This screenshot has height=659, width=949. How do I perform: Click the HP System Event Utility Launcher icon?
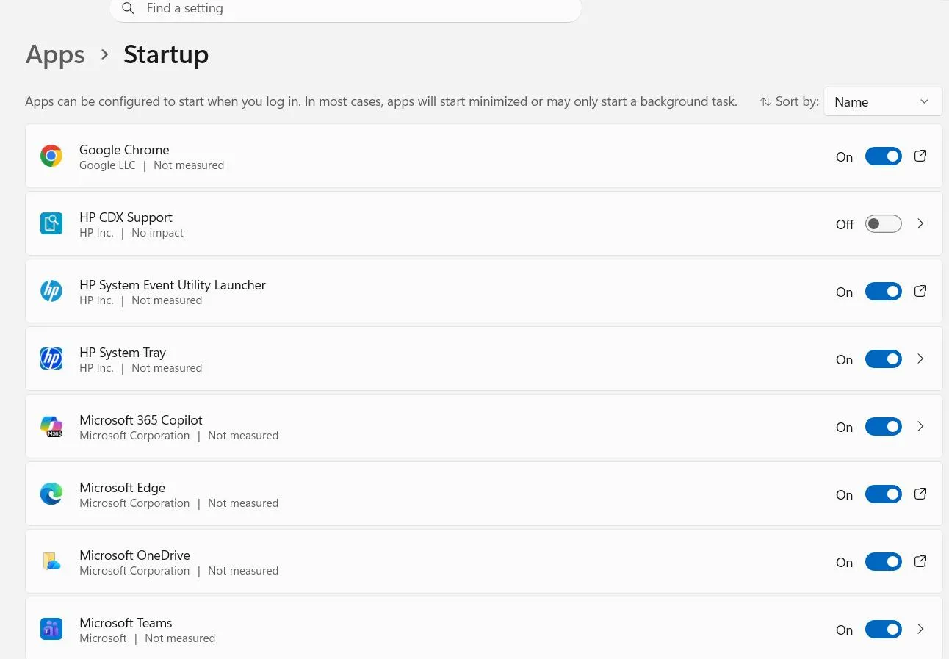51,291
